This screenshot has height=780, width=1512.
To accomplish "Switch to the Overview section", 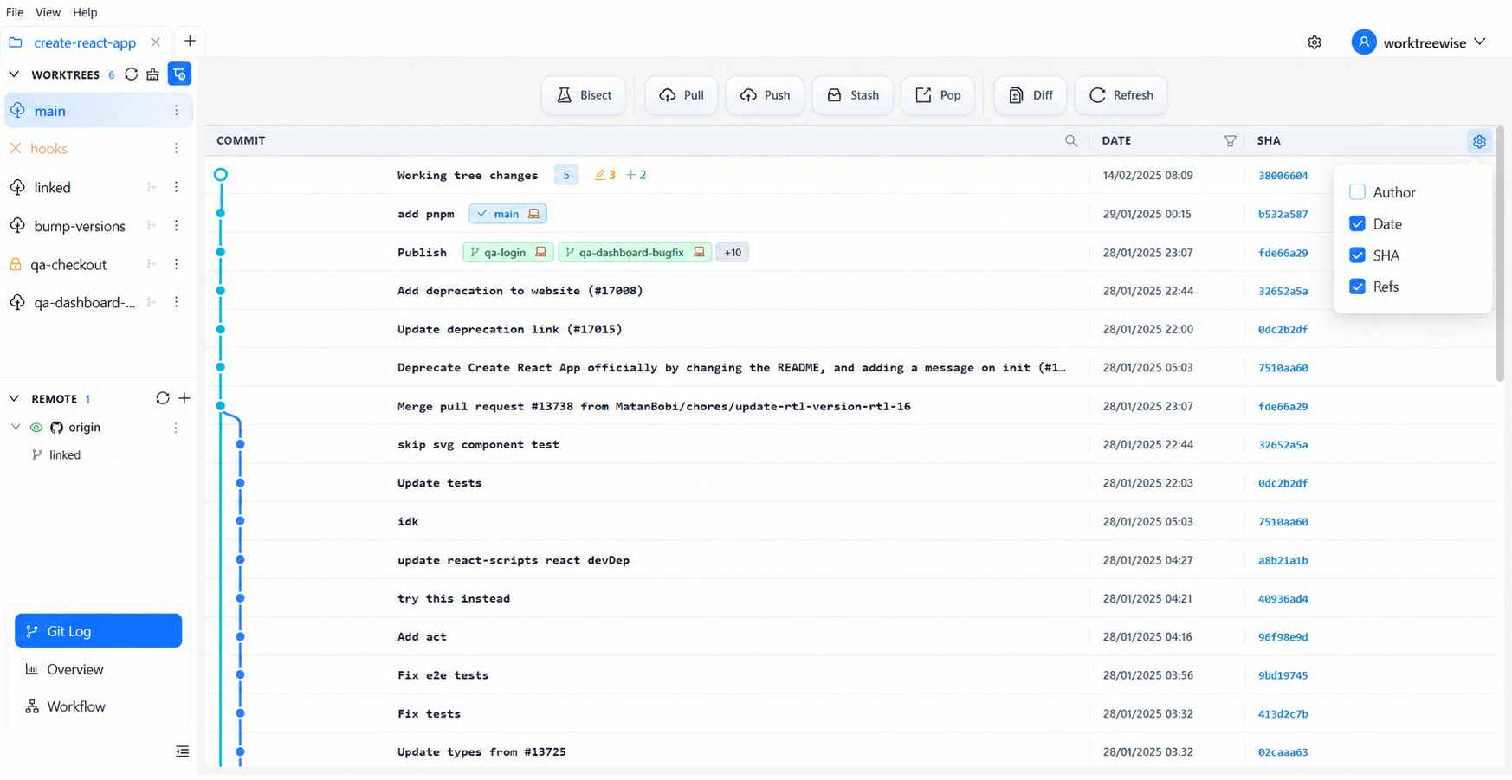I will click(99, 669).
